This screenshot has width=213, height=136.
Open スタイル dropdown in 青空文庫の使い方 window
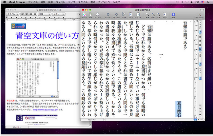click(x=13, y=14)
